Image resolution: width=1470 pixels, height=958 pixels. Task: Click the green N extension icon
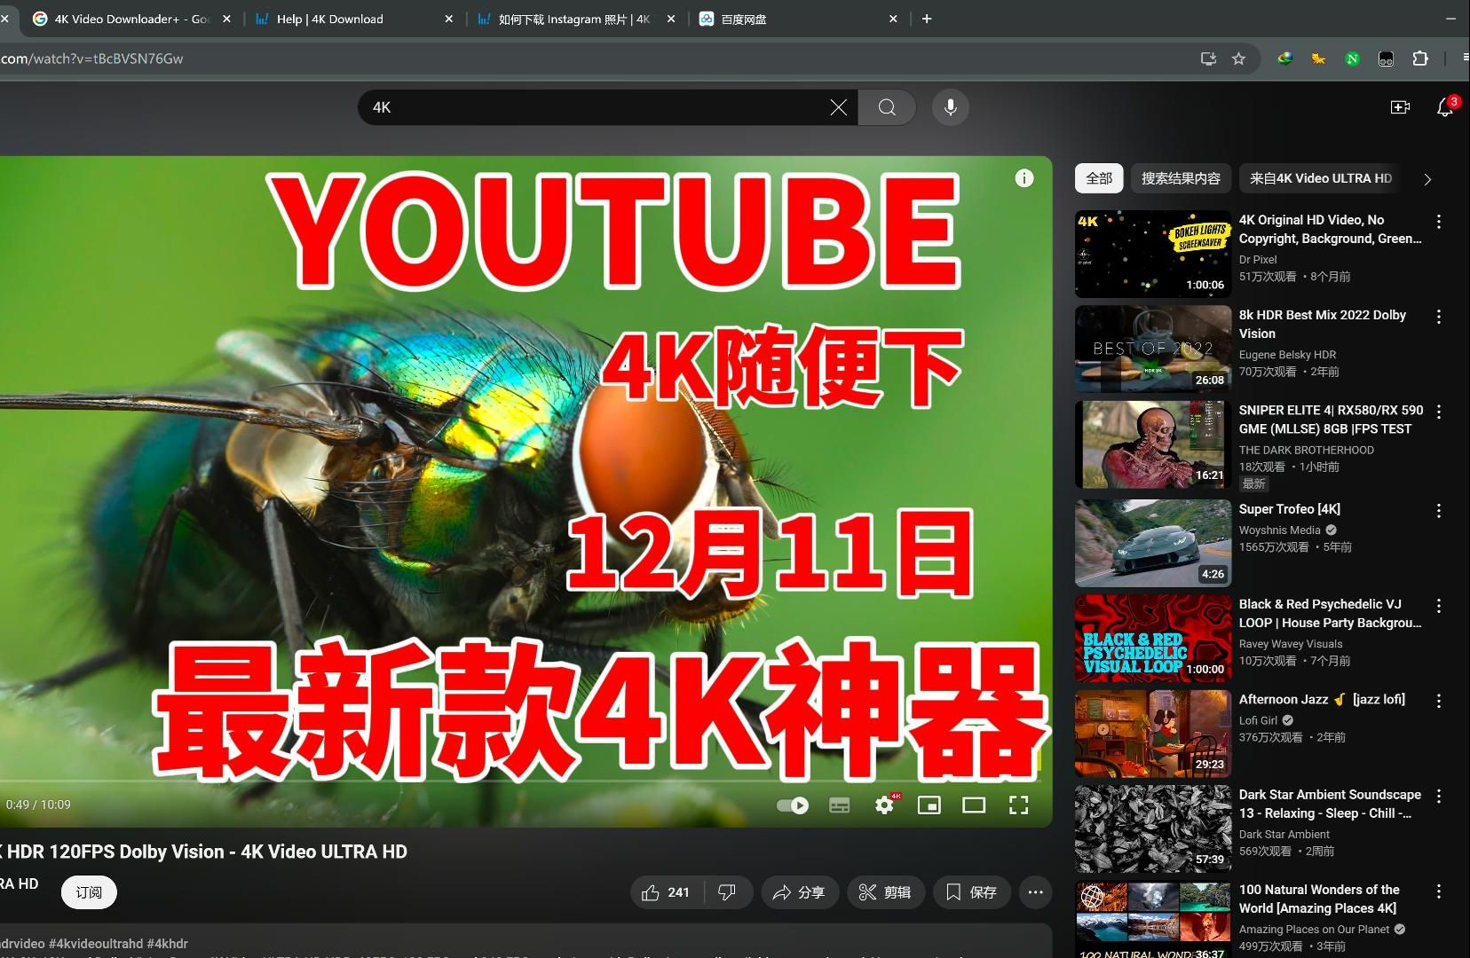tap(1352, 59)
